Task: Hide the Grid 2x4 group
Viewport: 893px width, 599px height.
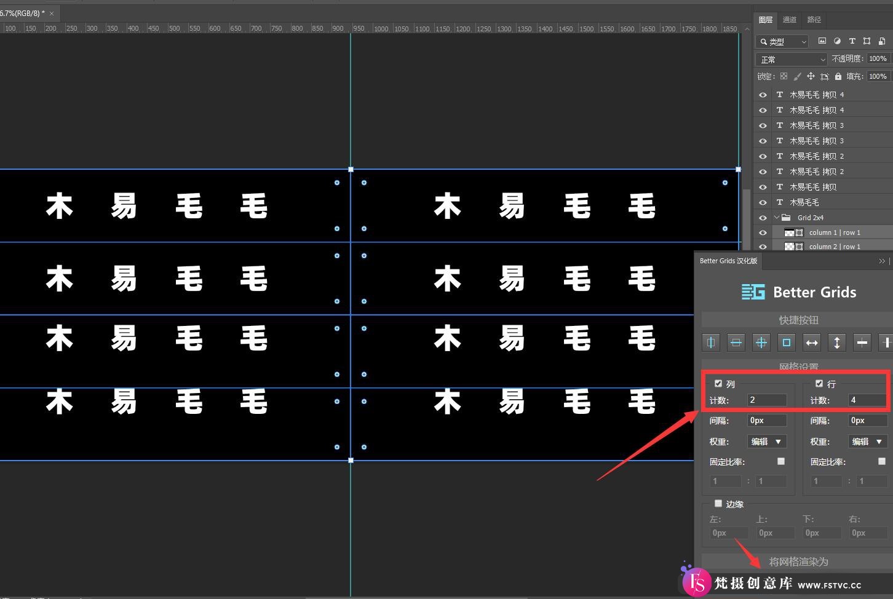Action: [763, 218]
